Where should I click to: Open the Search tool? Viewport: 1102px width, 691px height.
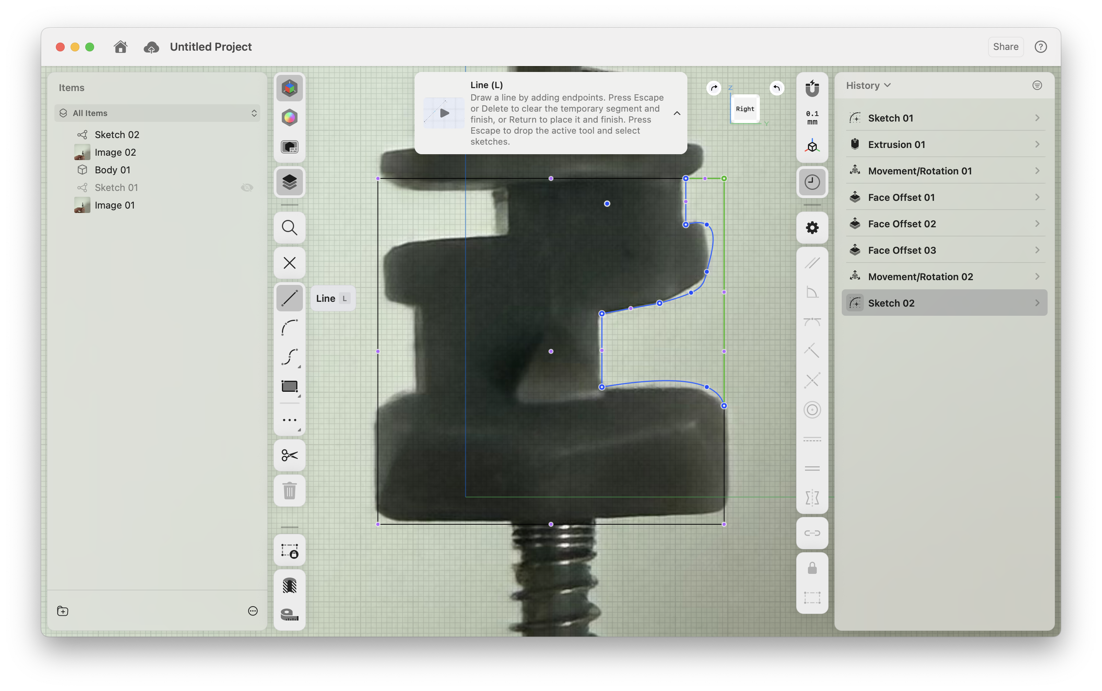click(289, 228)
